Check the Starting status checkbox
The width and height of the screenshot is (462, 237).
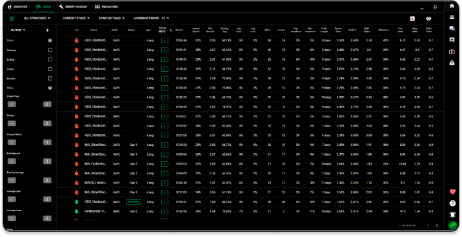click(x=50, y=50)
